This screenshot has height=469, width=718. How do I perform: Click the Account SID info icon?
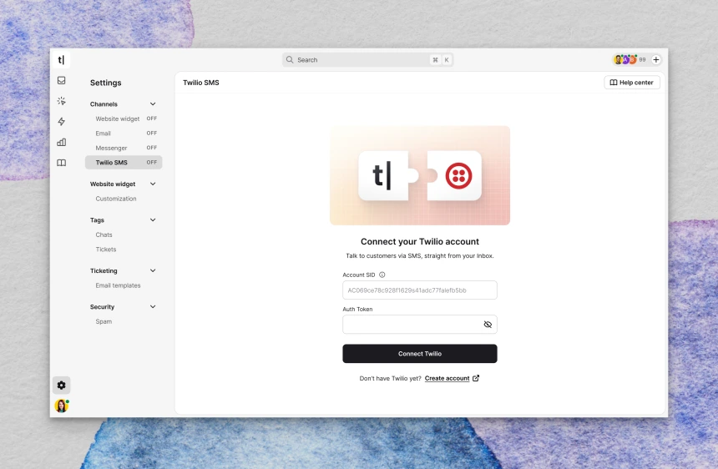[x=382, y=275]
